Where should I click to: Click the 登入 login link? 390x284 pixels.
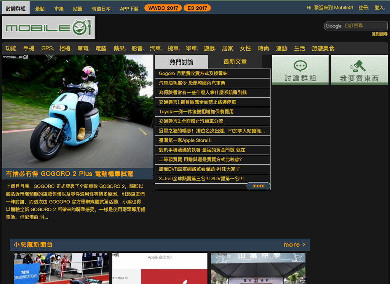pos(380,8)
